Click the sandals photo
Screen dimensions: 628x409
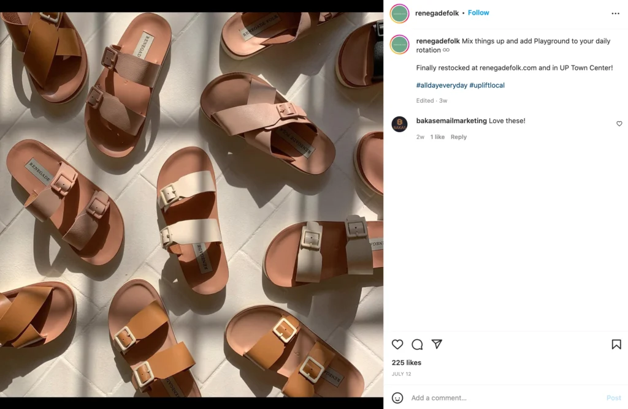pyautogui.click(x=191, y=204)
